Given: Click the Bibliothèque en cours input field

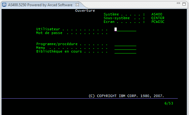Looking at the screenshot, I should pos(125,52).
